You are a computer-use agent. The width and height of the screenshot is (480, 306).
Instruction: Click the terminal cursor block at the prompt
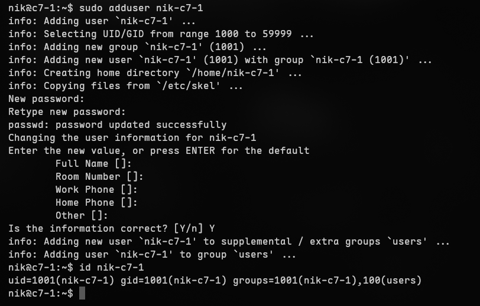(x=82, y=293)
